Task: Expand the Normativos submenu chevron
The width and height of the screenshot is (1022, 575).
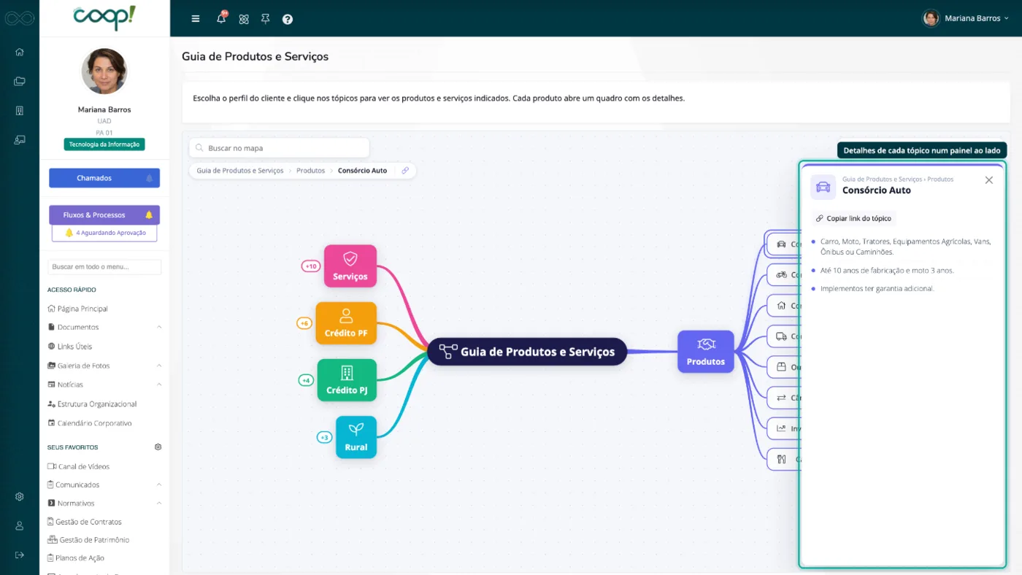Action: pyautogui.click(x=159, y=503)
